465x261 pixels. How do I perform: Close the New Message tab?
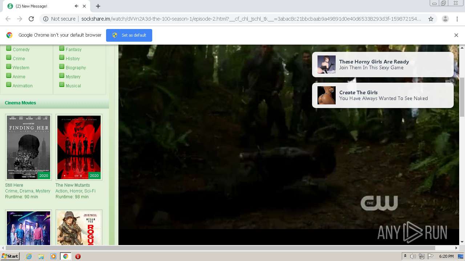tap(85, 6)
